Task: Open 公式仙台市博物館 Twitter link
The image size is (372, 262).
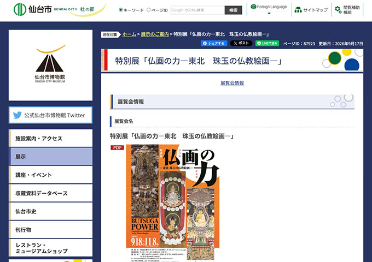Action: click(50, 115)
